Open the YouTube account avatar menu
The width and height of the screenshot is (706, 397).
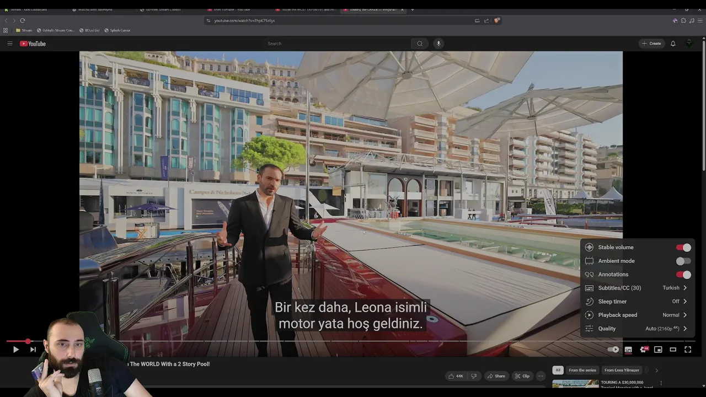click(x=689, y=44)
